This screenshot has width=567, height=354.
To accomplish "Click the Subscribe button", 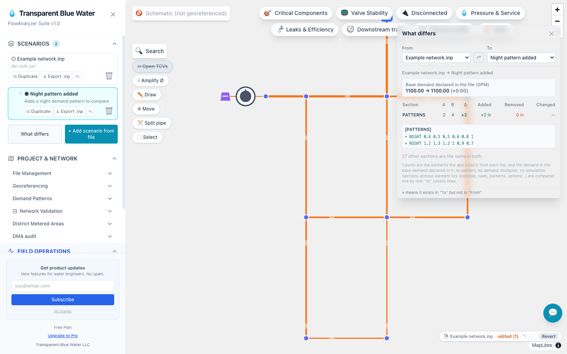I will click(63, 300).
